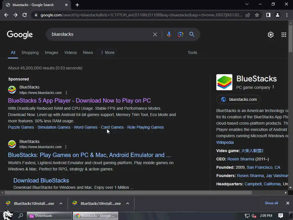The height and width of the screenshot is (220, 293).
Task: View site security lock information
Action: pyautogui.click(x=36, y=15)
